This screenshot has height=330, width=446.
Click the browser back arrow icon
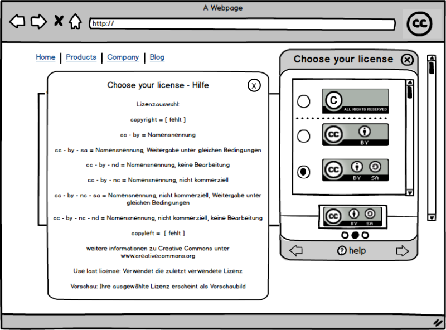point(17,21)
